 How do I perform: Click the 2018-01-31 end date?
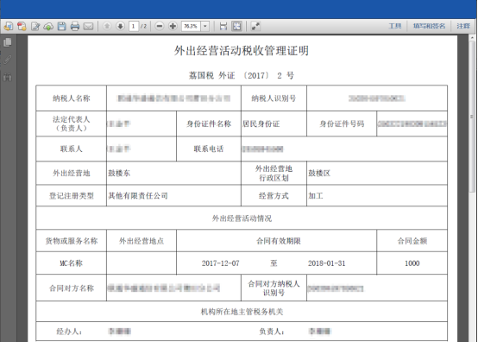pos(326,263)
